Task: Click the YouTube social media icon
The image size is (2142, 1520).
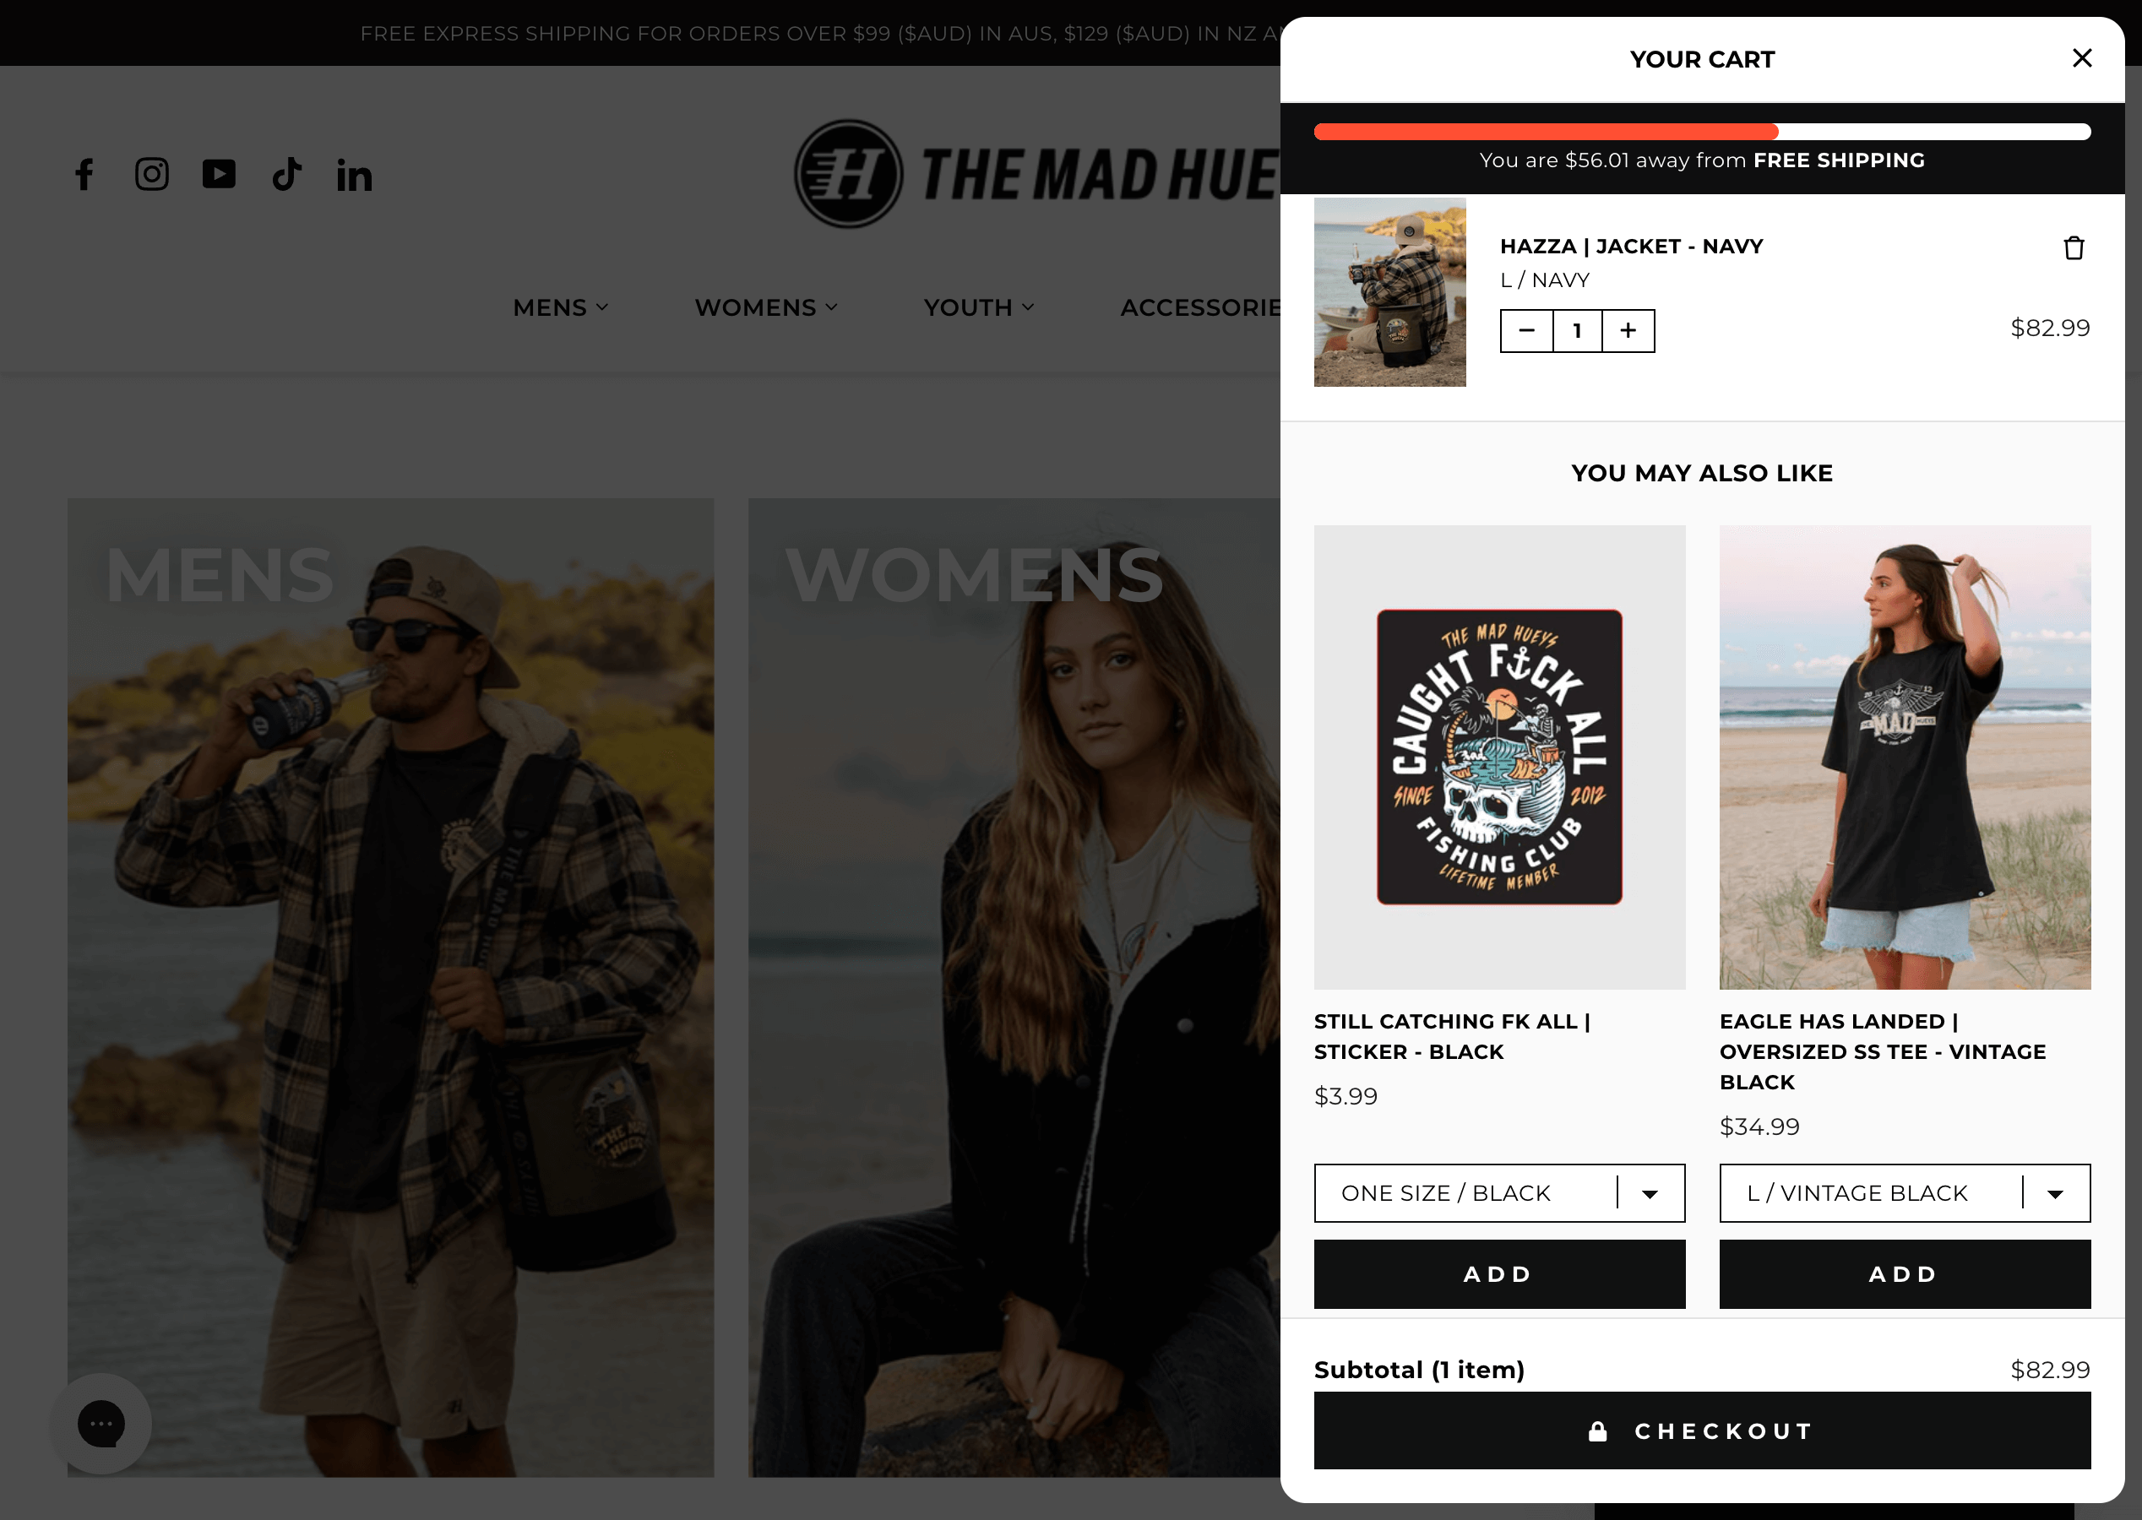Action: [x=219, y=173]
